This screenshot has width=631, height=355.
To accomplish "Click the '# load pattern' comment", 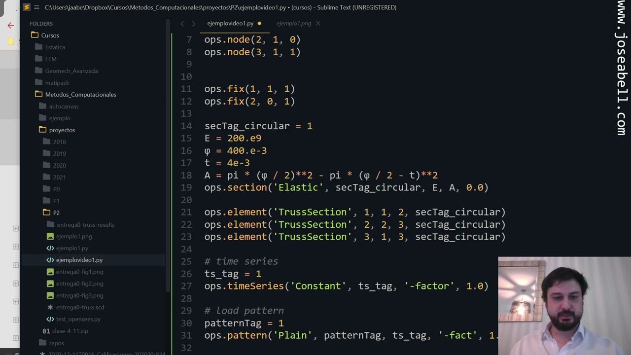I will coord(244,311).
